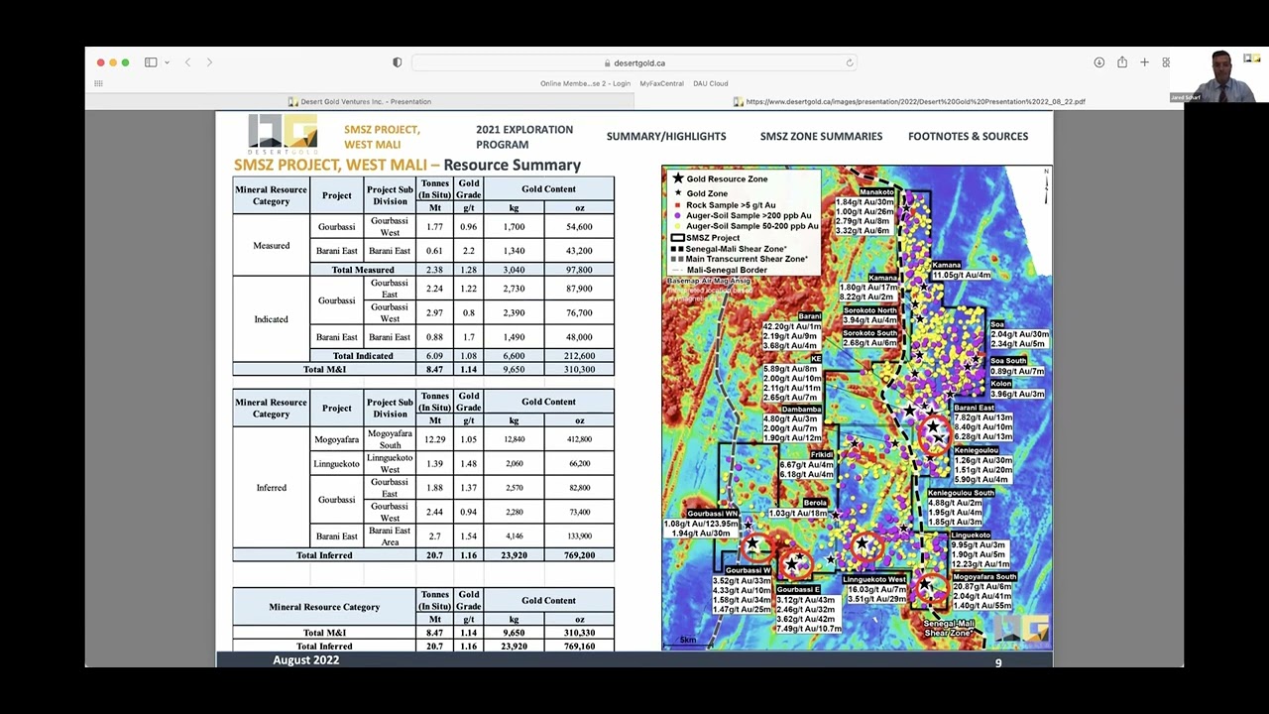Open SMSZ Zone Summaries slide link
The height and width of the screenshot is (714, 1269).
(821, 136)
